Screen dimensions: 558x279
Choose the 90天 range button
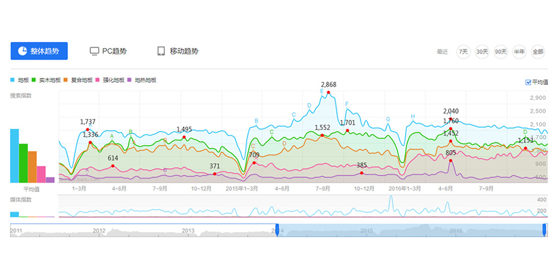pyautogui.click(x=501, y=51)
